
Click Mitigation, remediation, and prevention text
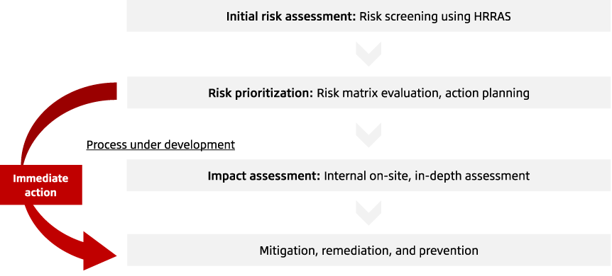pos(369,251)
